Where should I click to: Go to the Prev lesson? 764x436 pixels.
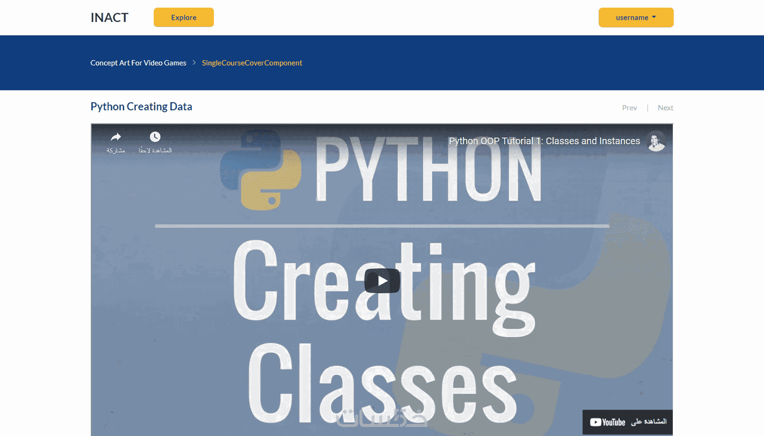(x=629, y=108)
